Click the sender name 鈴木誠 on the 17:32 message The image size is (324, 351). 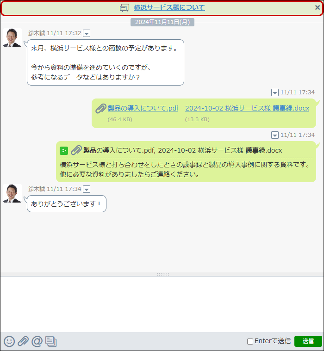(37, 33)
